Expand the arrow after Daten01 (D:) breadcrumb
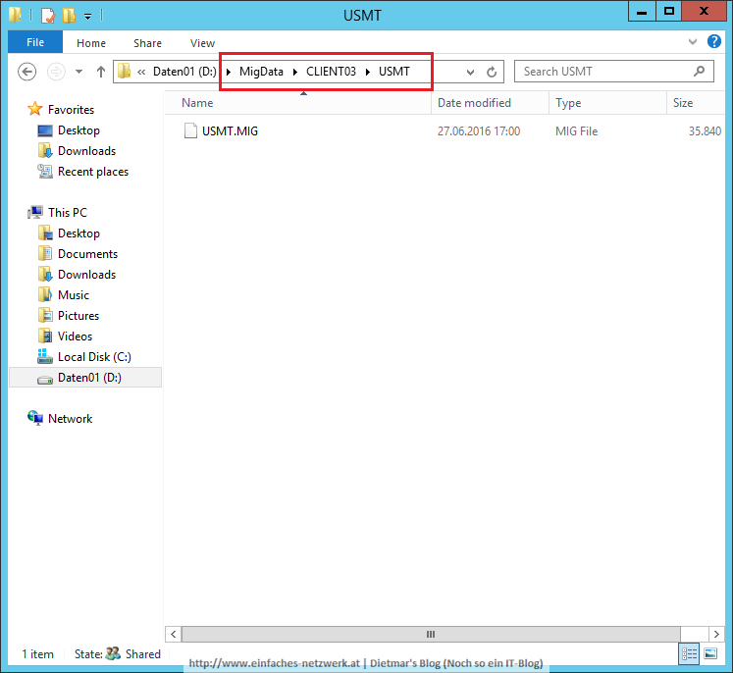 click(x=229, y=72)
